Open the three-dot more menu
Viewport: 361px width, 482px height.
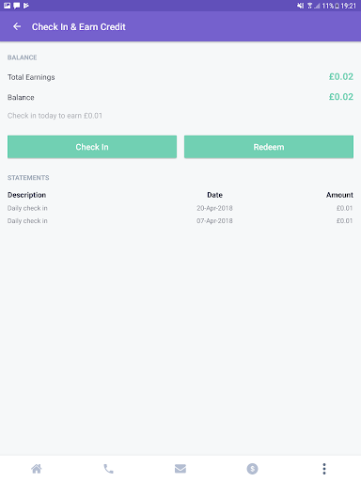pos(324,469)
